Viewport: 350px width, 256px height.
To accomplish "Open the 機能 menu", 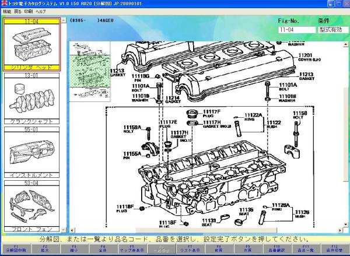I will point(7,11).
